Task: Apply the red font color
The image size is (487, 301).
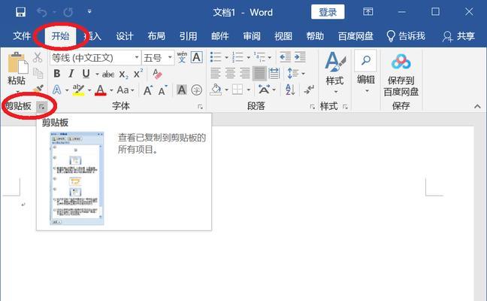Action: tap(100, 90)
